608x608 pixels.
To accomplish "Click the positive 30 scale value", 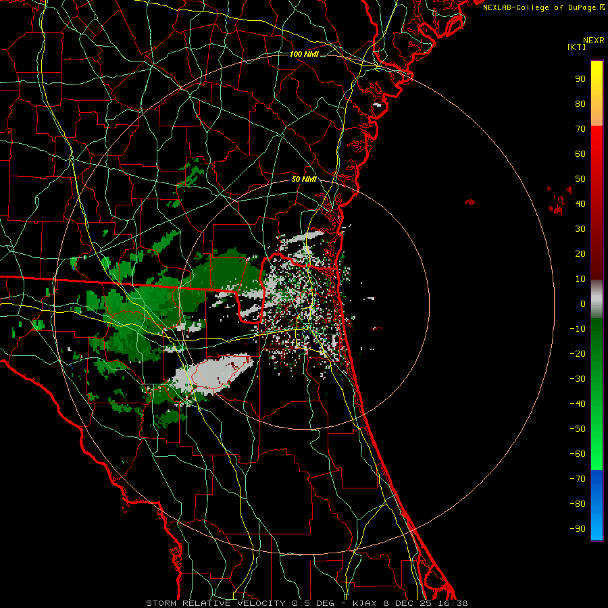I will pos(580,229).
